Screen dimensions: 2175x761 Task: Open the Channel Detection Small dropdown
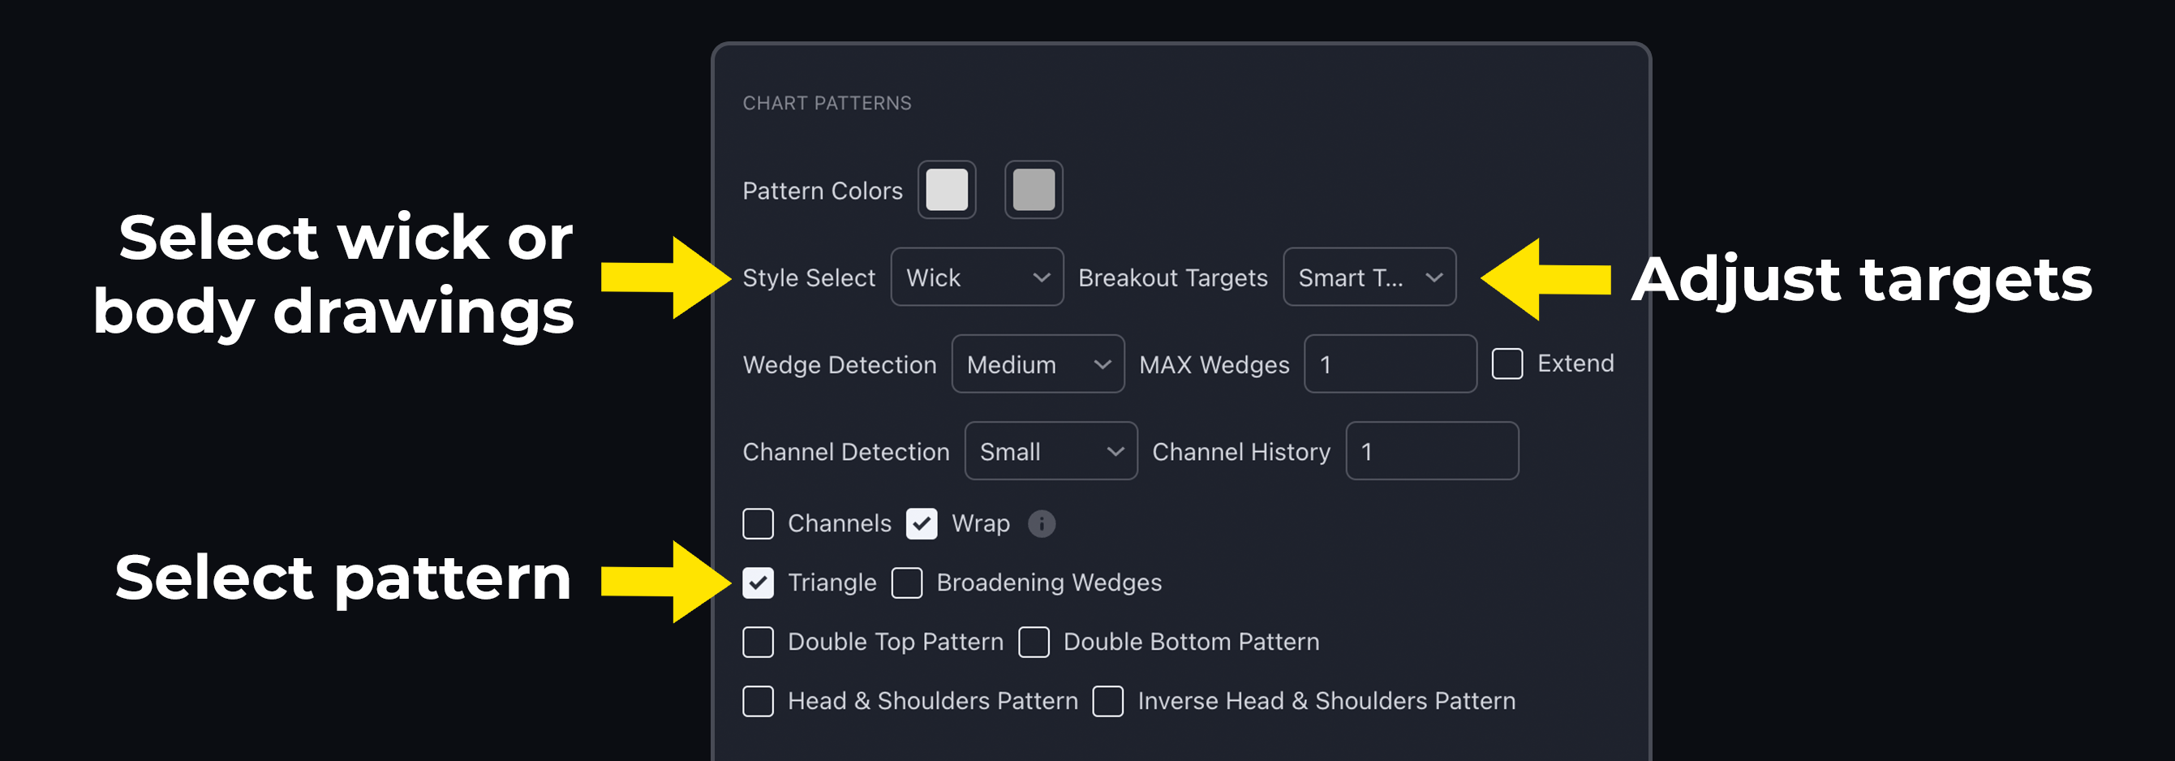[x=1051, y=451]
